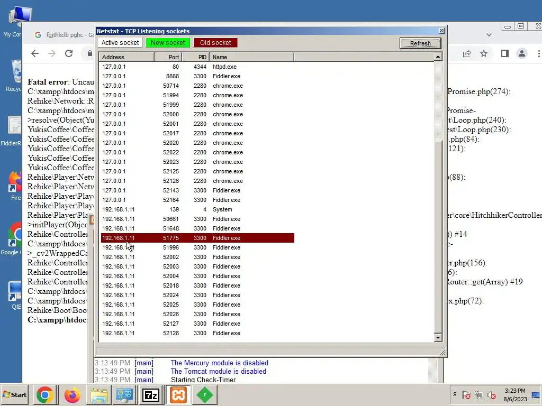Launch Firefox from the taskbar
Viewport: 542px width, 406px height.
[x=72, y=395]
